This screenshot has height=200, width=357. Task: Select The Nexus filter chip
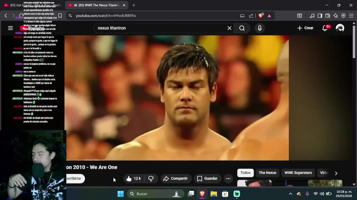[x=267, y=173]
